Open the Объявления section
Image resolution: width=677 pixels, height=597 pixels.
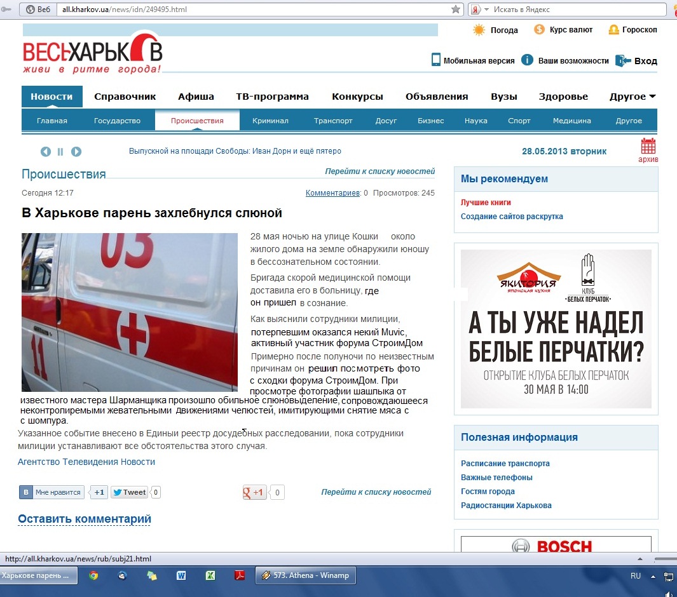(437, 97)
